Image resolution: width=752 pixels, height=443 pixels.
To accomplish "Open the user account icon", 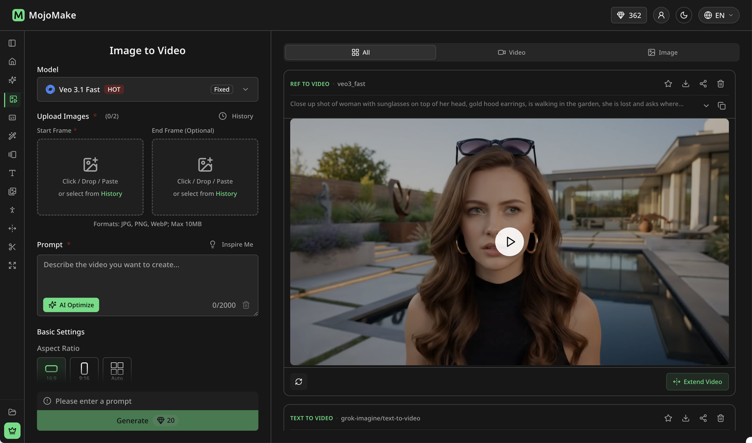I will [661, 15].
